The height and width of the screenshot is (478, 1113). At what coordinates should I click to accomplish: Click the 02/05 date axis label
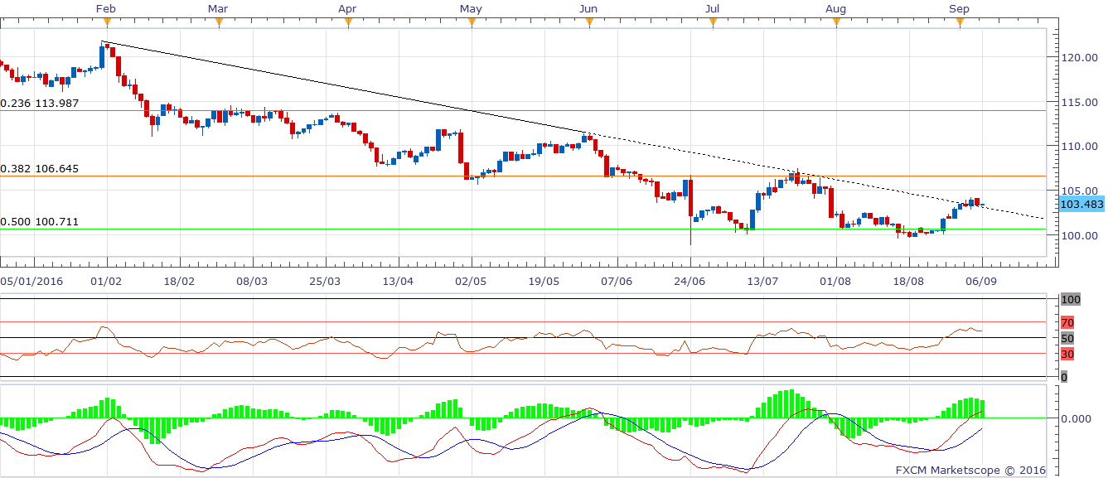click(x=471, y=282)
